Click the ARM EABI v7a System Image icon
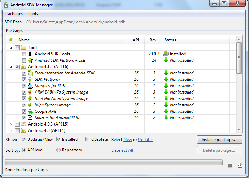This screenshot has width=249, height=178. tap(30, 92)
